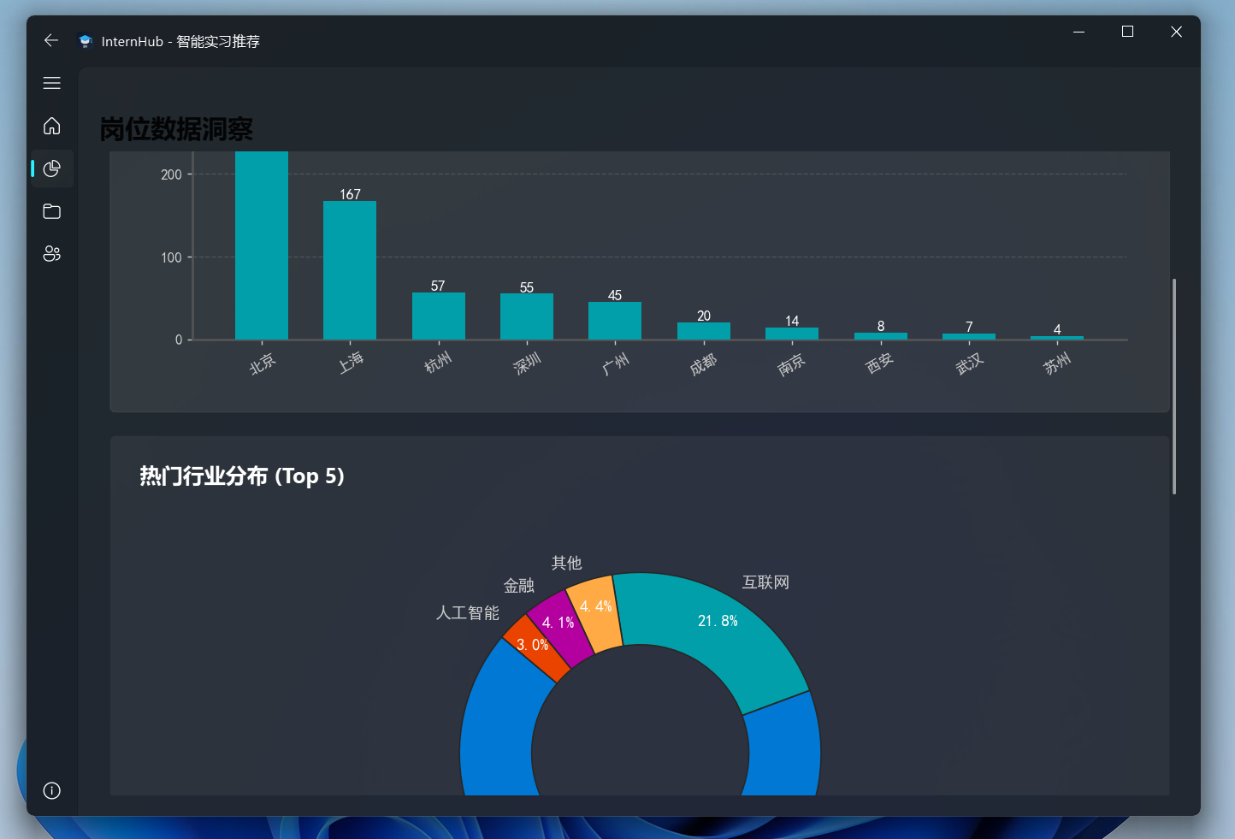Select the active pie-chart insights icon
The image size is (1235, 839).
(51, 168)
